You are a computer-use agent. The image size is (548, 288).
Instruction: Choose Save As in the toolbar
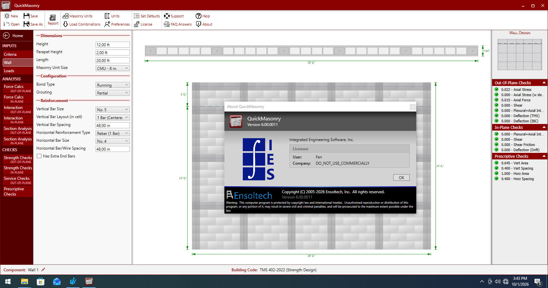[33, 24]
